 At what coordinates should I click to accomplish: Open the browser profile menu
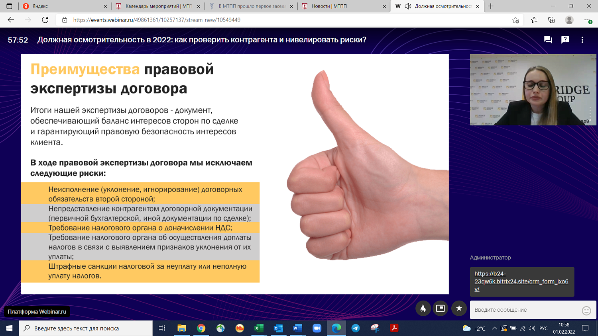pyautogui.click(x=569, y=20)
